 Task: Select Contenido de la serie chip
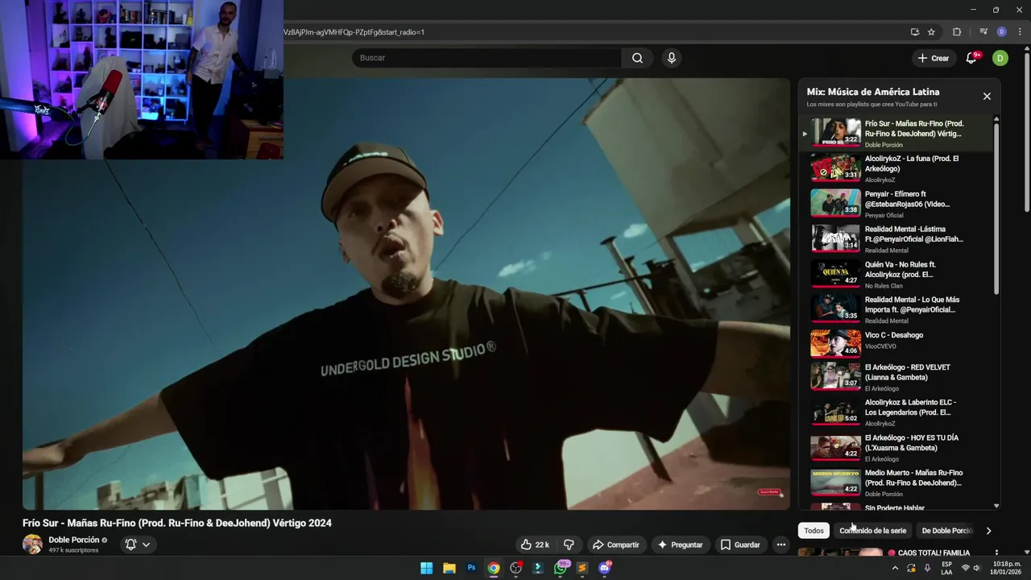click(x=872, y=531)
